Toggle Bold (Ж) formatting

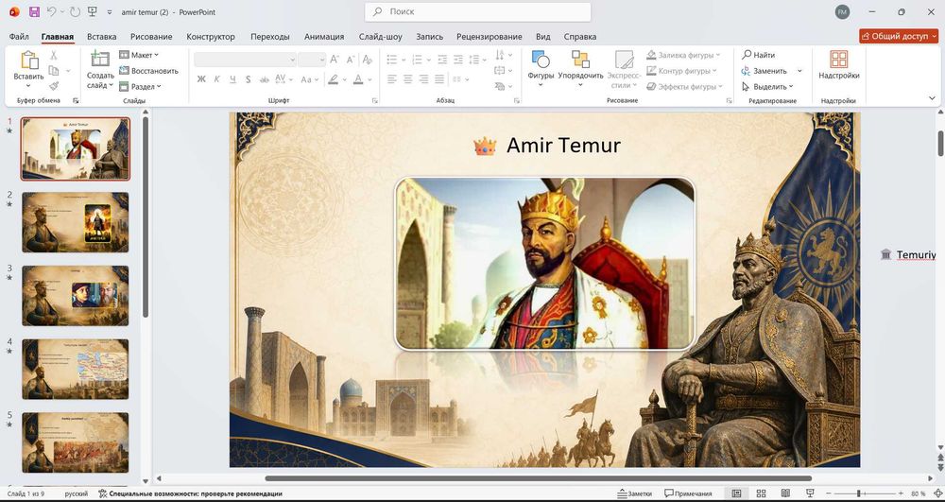pos(201,79)
